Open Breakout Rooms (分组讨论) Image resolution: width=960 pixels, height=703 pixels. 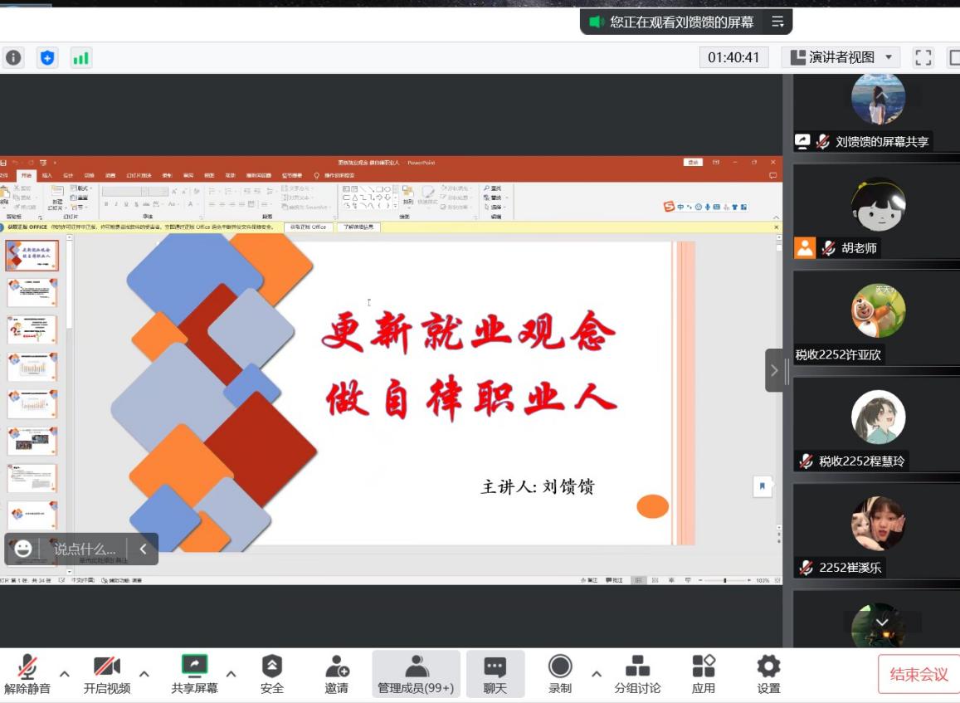637,674
